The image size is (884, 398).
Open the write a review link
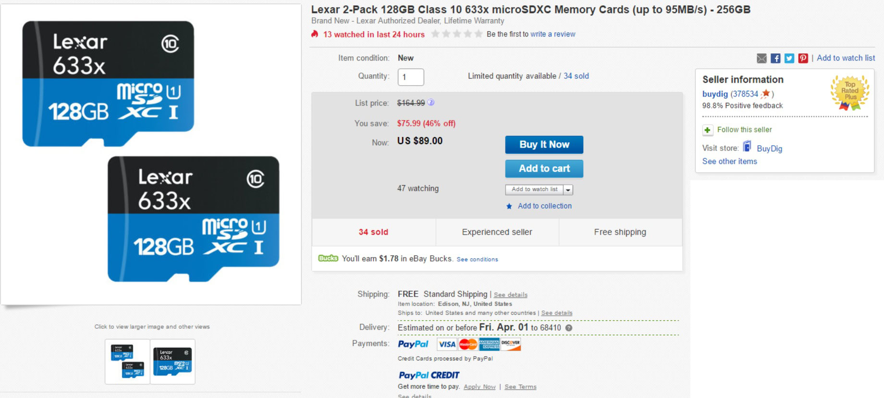(552, 34)
